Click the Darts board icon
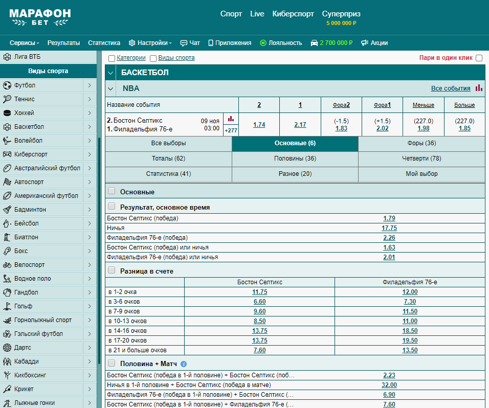 tap(7, 348)
